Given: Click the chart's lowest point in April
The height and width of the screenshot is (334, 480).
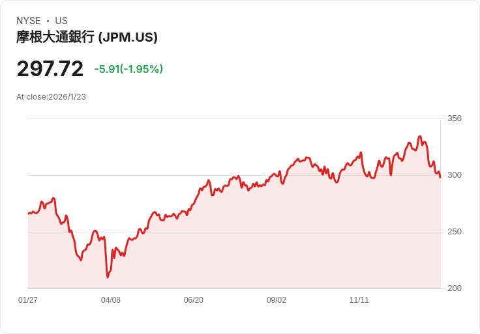Looking at the screenshot, I should tap(108, 277).
